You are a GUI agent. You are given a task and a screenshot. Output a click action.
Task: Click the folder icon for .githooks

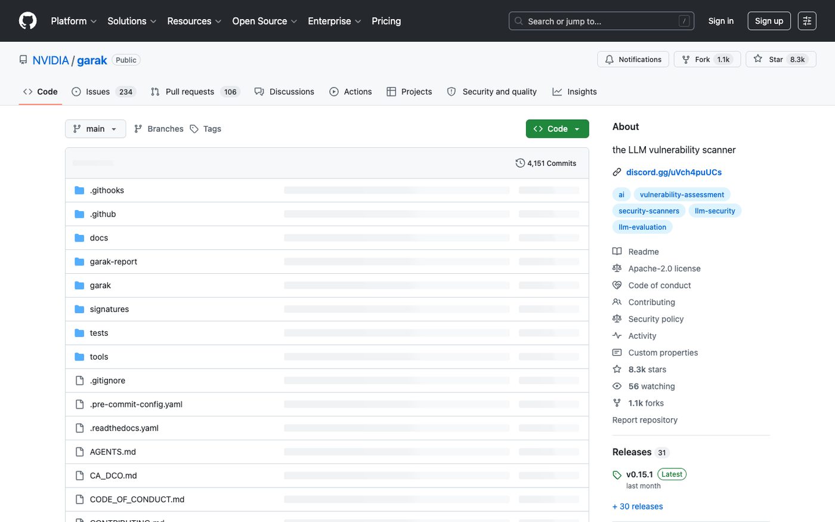(x=79, y=190)
